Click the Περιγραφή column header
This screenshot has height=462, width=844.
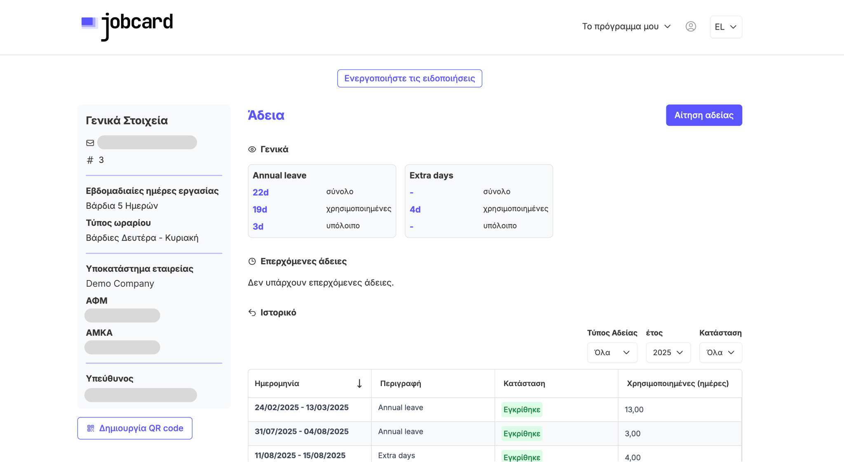400,384
